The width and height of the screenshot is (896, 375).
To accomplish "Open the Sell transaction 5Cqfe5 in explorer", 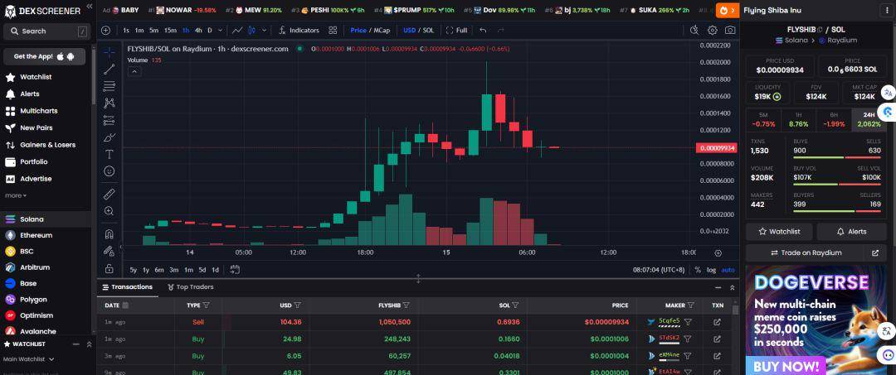I will [717, 322].
